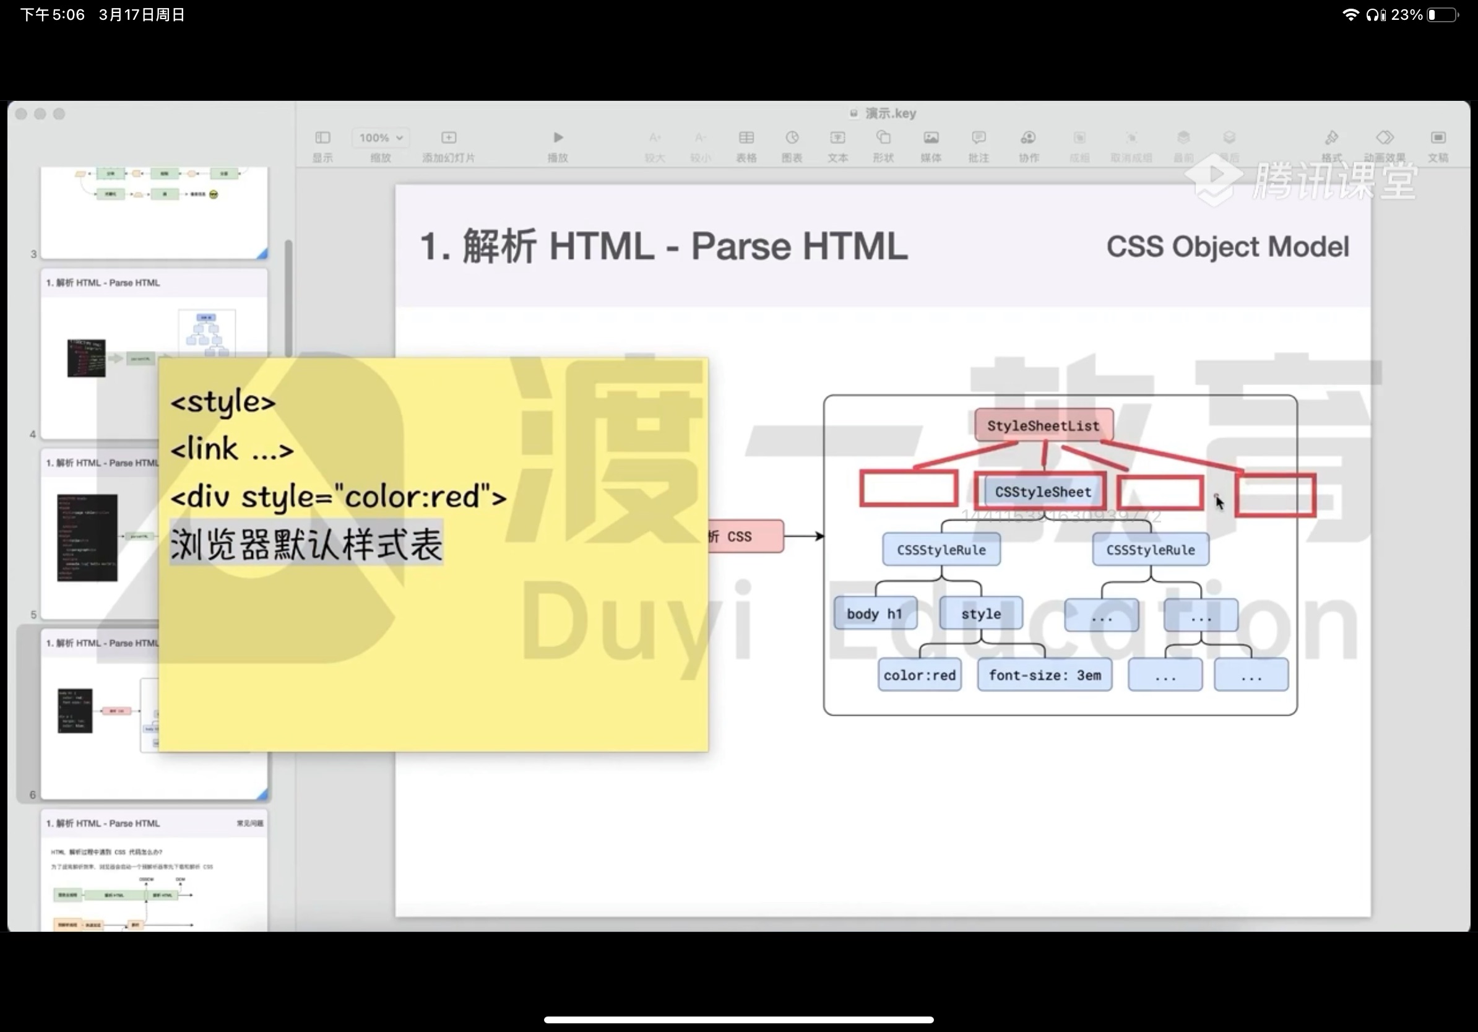Insert a chart with 图表 icon
The height and width of the screenshot is (1032, 1478).
click(792, 138)
